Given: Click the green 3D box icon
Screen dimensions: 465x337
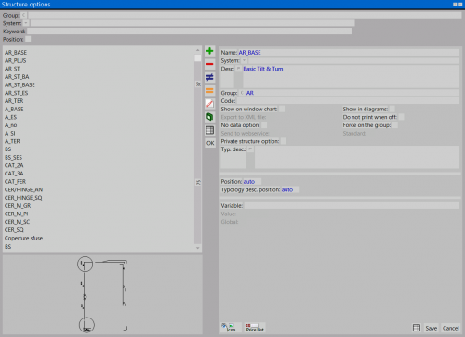Looking at the screenshot, I should point(210,117).
